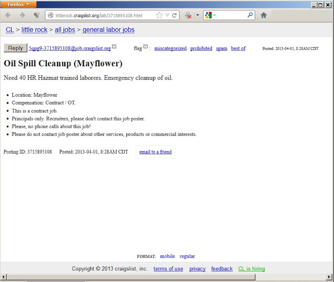Click the browser Back arrow
Viewport: 334px width, 282px height.
(x=8, y=15)
